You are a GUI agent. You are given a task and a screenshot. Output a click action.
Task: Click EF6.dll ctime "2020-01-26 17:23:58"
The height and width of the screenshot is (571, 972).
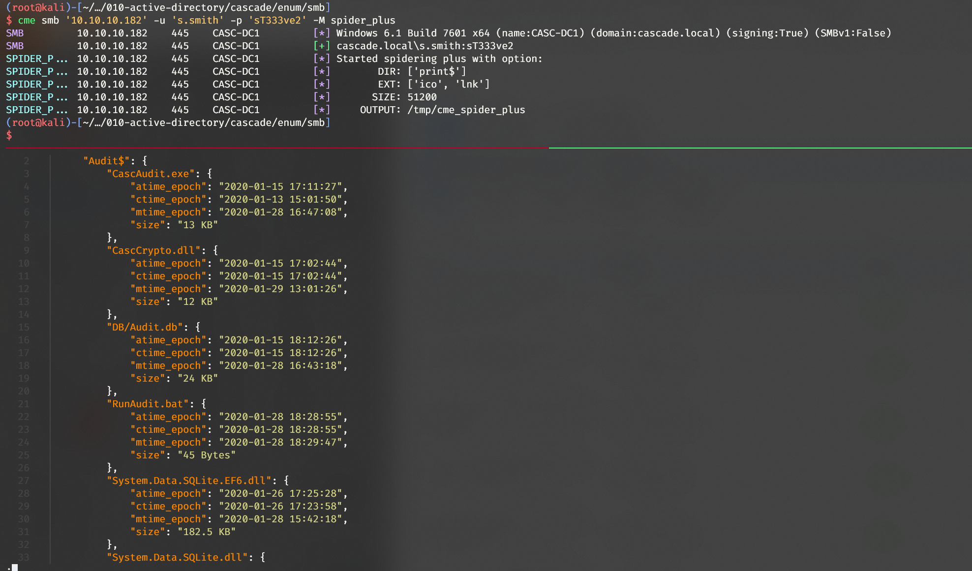[x=280, y=506]
